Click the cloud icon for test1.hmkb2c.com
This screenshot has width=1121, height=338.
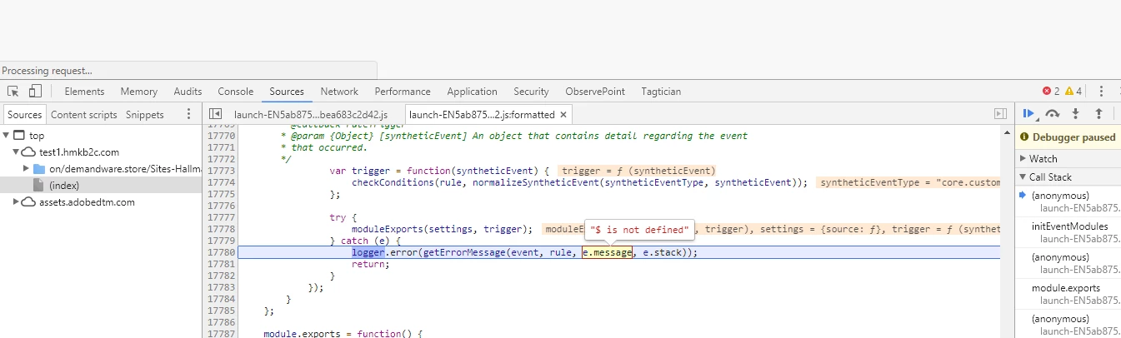pyautogui.click(x=29, y=152)
